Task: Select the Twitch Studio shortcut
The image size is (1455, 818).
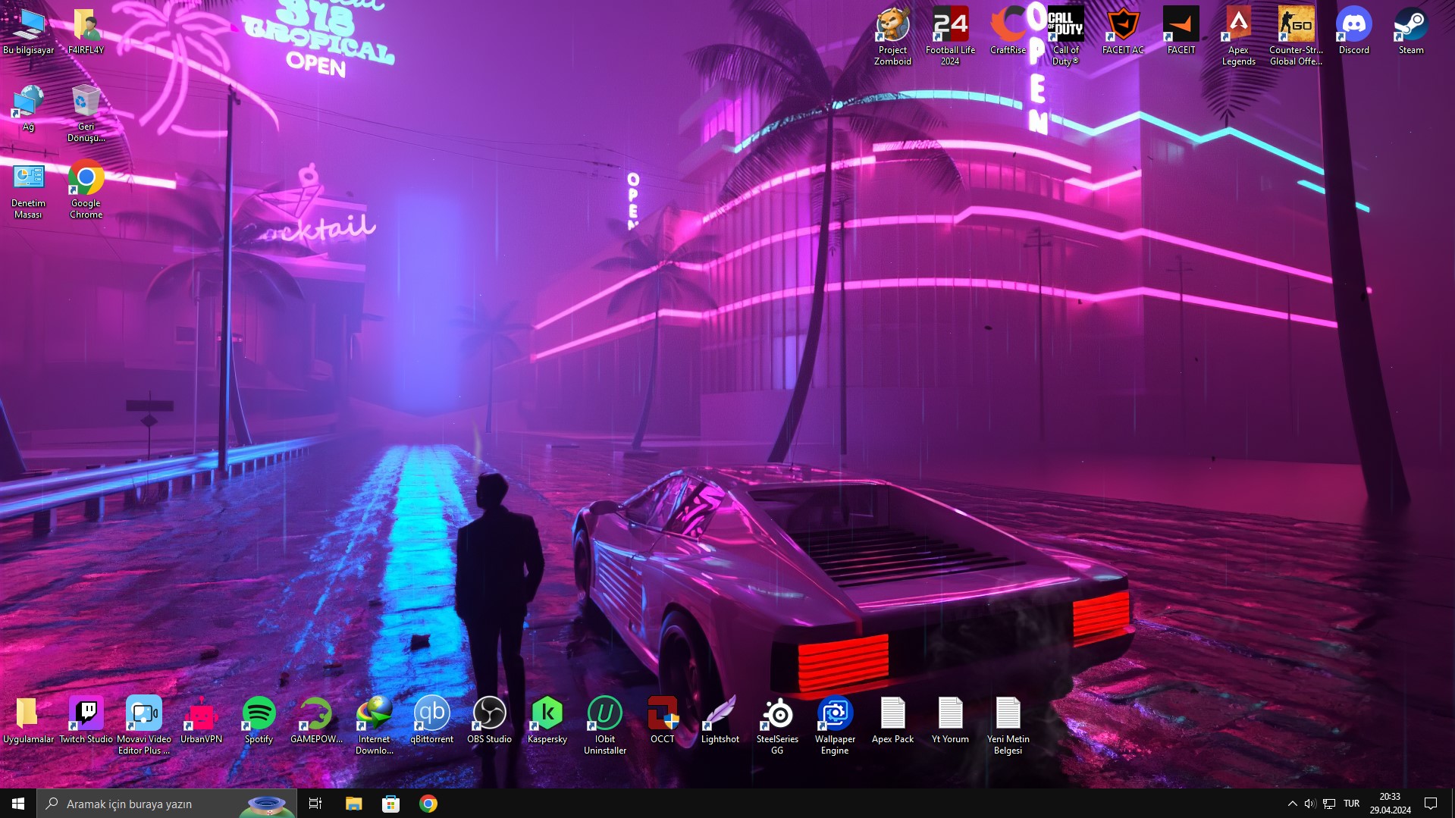Action: pyautogui.click(x=86, y=720)
